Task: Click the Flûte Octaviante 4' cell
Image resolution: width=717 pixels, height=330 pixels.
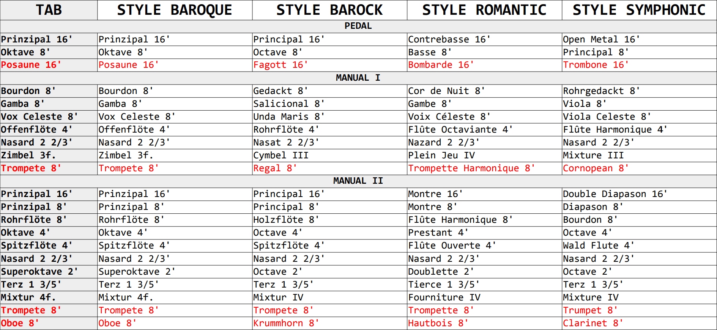Action: point(460,130)
